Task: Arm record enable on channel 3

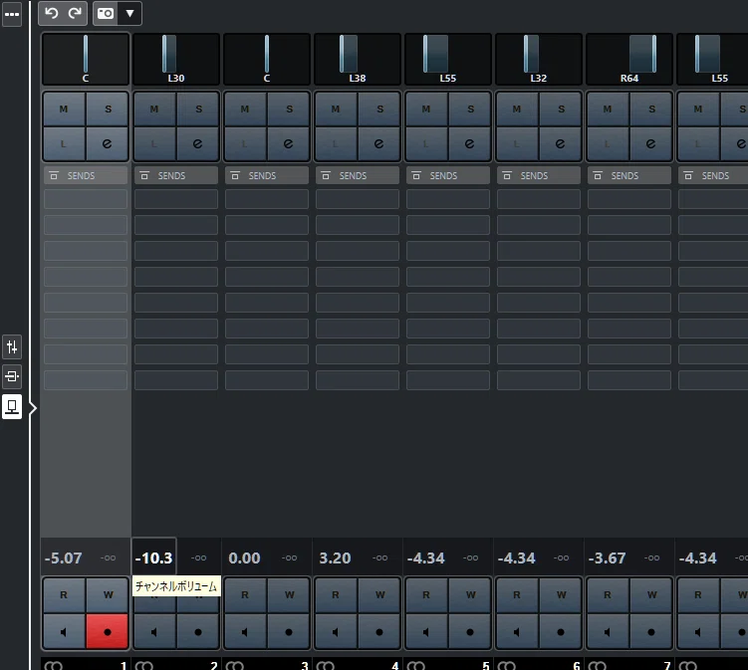Action: tap(289, 631)
